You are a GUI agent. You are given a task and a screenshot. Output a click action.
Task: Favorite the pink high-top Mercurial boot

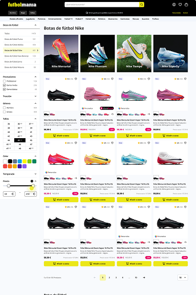point(112,79)
